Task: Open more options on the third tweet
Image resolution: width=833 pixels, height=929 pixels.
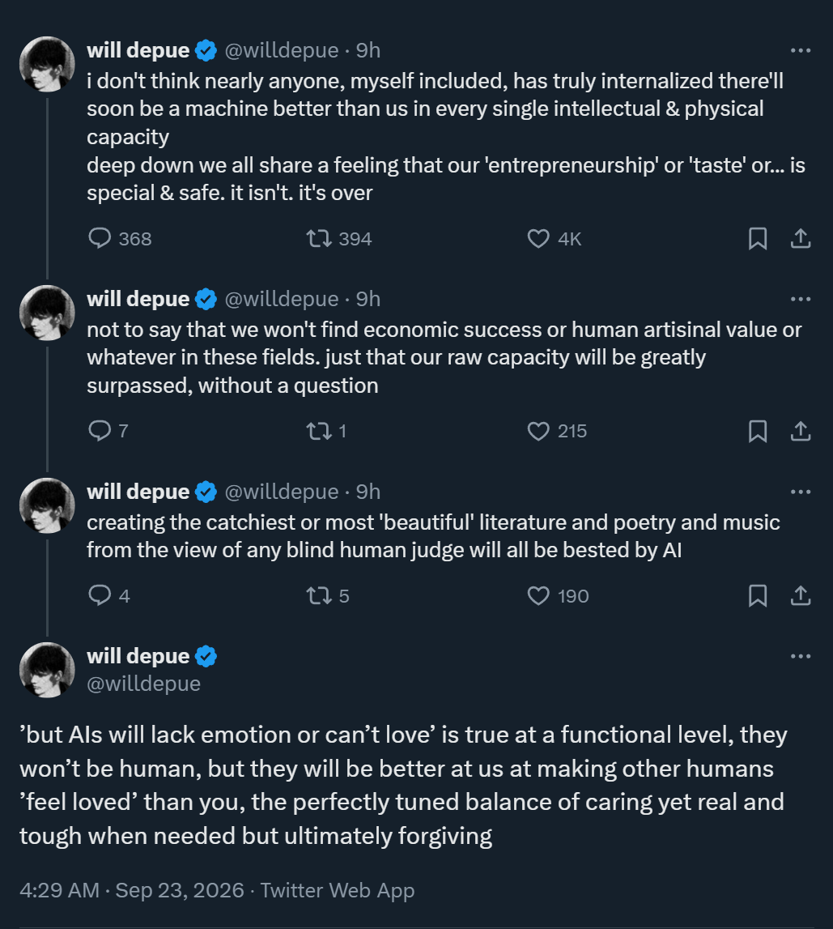Action: [x=801, y=491]
